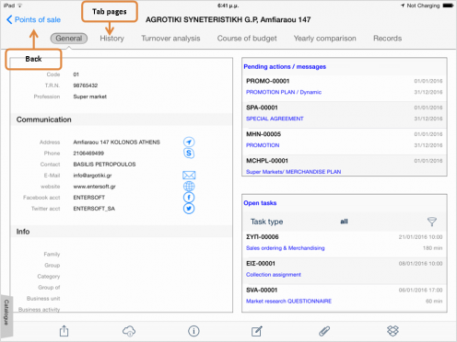Open the Course of budget tab
This screenshot has width=457, height=342.
tap(247, 39)
